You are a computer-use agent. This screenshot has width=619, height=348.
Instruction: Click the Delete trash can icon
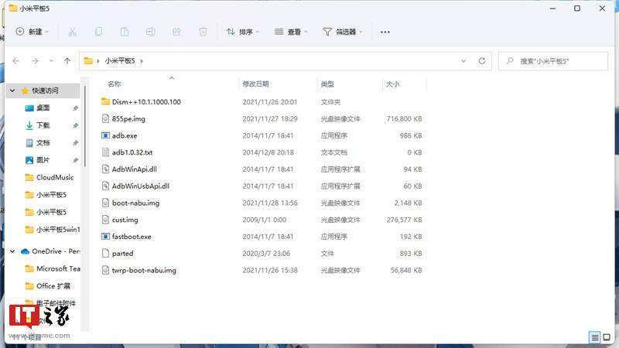[203, 32]
